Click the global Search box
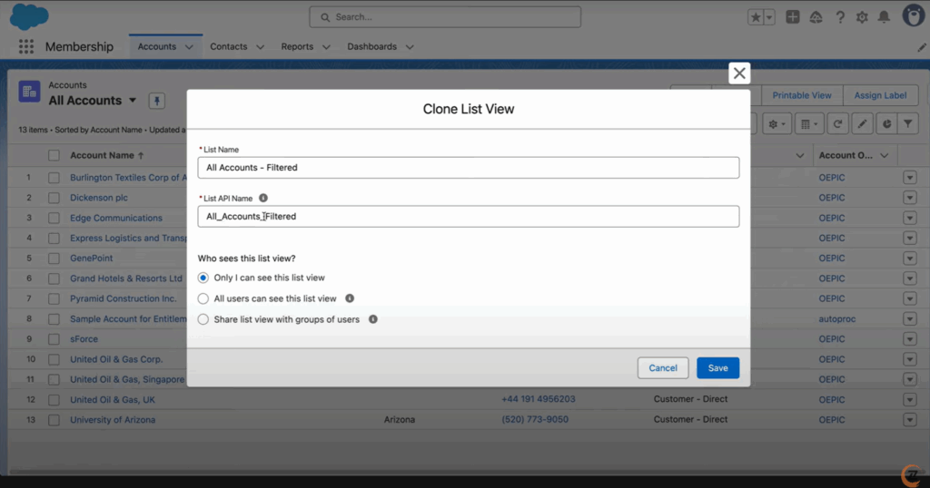The height and width of the screenshot is (488, 930). 445,17
